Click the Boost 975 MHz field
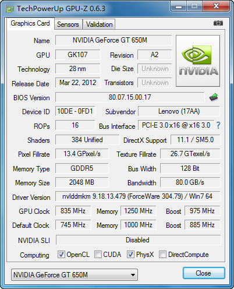 (x=203, y=211)
